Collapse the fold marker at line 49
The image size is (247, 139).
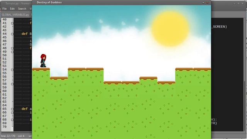(12, 52)
